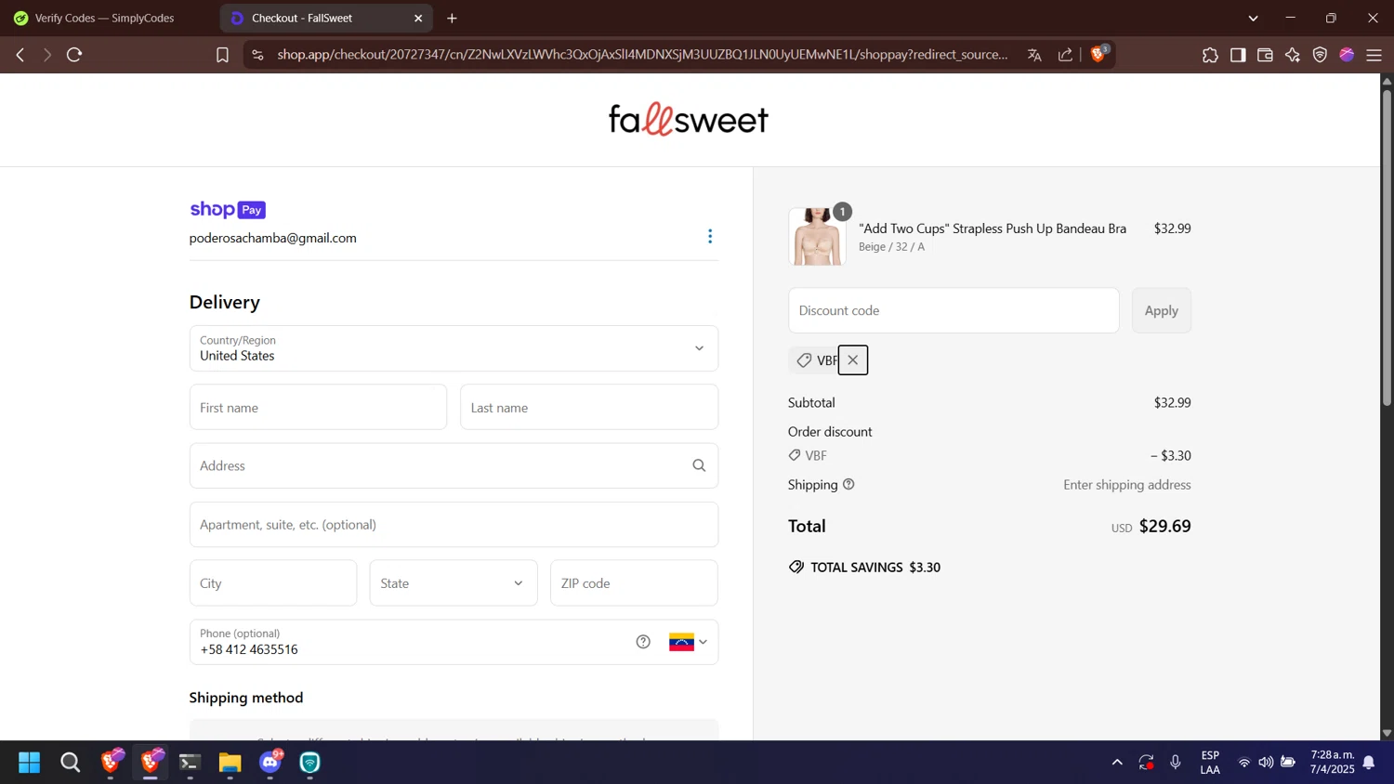Remove the VBF discount code tag
1394x784 pixels.
[x=853, y=360]
